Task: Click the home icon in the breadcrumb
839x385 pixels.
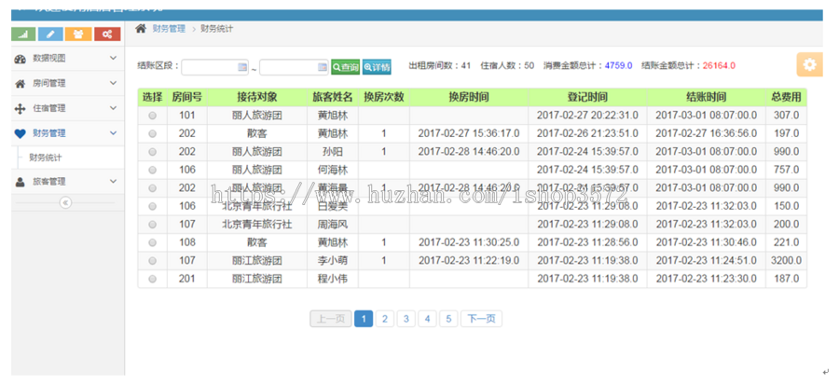Action: [x=141, y=29]
